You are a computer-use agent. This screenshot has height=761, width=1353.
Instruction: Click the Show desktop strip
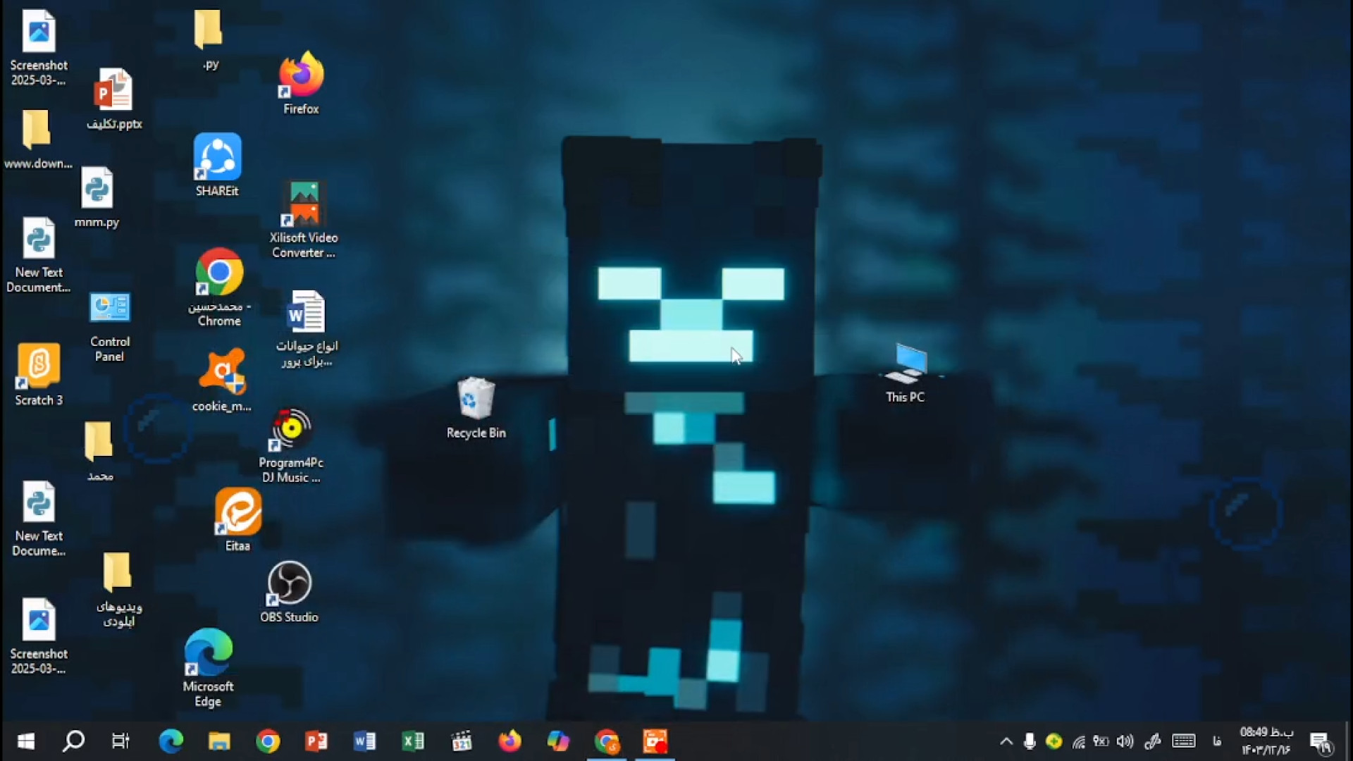tap(1349, 741)
